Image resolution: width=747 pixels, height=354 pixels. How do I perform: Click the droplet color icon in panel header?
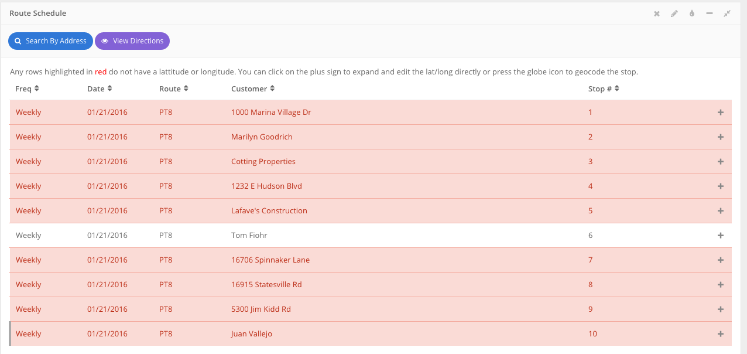click(692, 13)
